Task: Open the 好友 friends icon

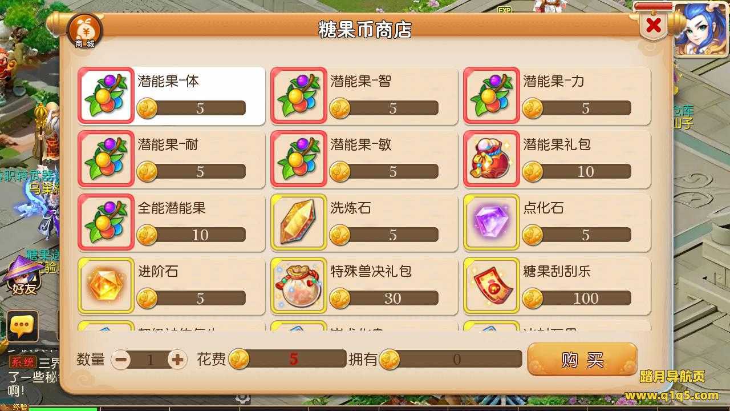Action: pos(24,276)
